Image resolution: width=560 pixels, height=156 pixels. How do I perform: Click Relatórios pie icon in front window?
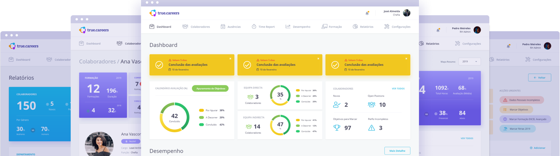[x=355, y=26]
